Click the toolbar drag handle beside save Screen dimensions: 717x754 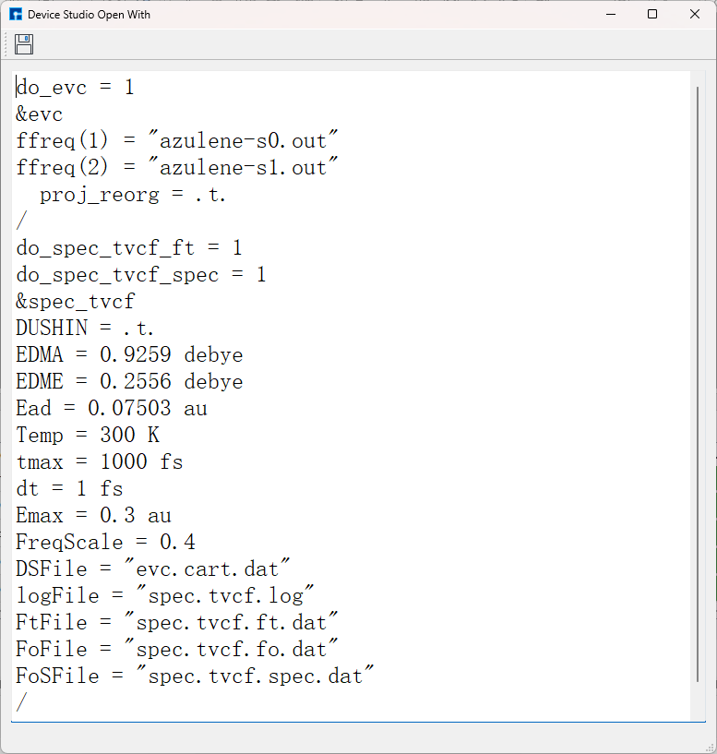[7, 44]
